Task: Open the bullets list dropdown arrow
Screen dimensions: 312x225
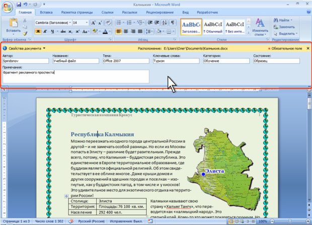Action: (123, 23)
